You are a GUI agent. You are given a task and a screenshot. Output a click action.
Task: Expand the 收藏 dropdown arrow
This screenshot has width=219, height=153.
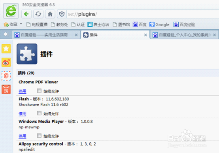(x=21, y=24)
